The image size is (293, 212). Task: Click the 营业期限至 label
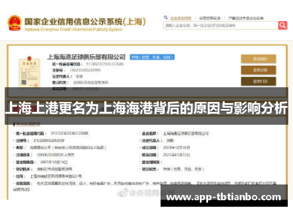[x=152, y=162]
